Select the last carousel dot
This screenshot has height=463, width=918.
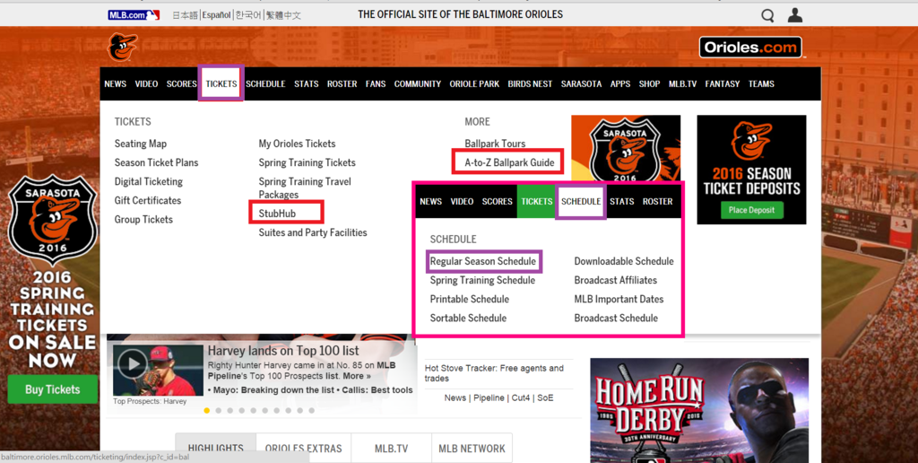(x=311, y=410)
